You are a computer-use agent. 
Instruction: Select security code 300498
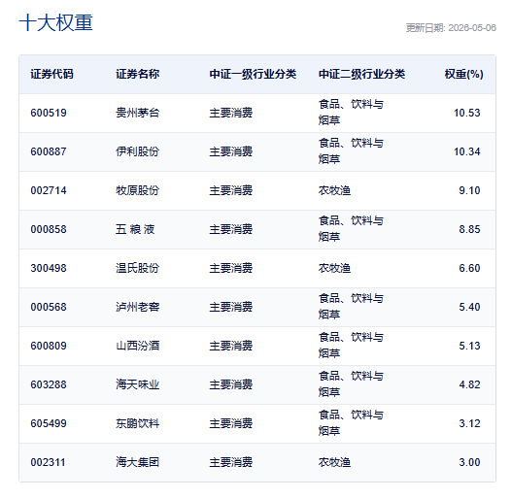49,268
